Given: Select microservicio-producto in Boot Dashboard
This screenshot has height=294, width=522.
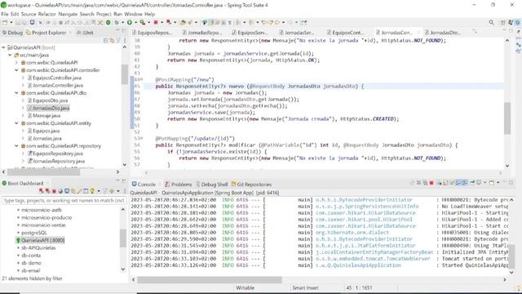Looking at the screenshot, I should (46, 217).
